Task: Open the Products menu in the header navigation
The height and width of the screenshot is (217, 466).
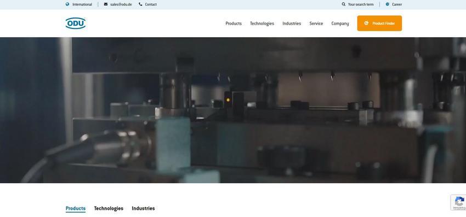Action: click(234, 24)
